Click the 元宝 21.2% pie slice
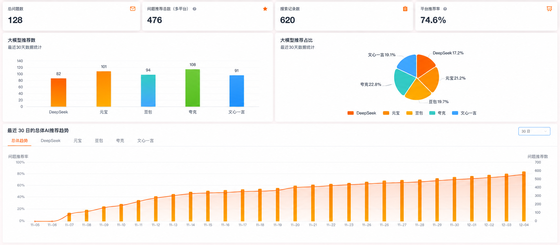This screenshot has height=245, width=560. 430,80
